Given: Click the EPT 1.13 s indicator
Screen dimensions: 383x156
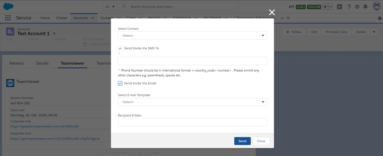Looking at the screenshot, I should pos(301,7).
